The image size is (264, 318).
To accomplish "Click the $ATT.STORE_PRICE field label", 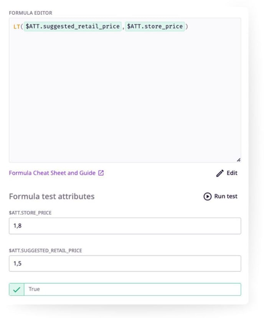I will (x=30, y=213).
